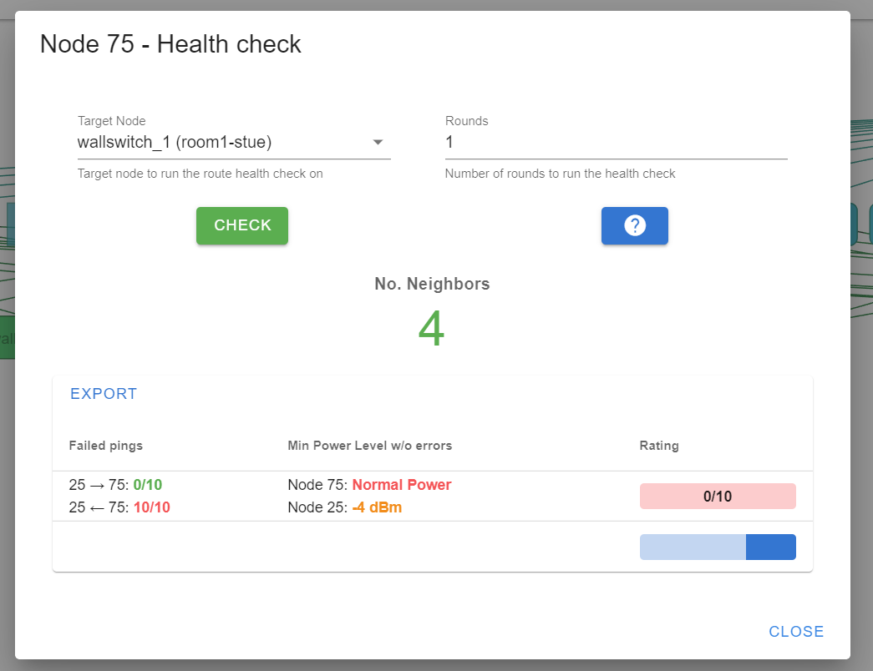Click the CLOSE link in the dialog
The height and width of the screenshot is (671, 873).
pos(795,632)
